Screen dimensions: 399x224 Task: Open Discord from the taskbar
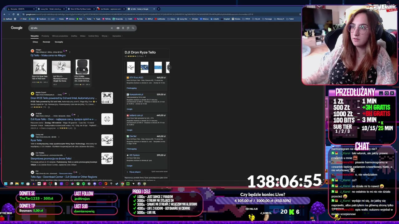coord(94,184)
